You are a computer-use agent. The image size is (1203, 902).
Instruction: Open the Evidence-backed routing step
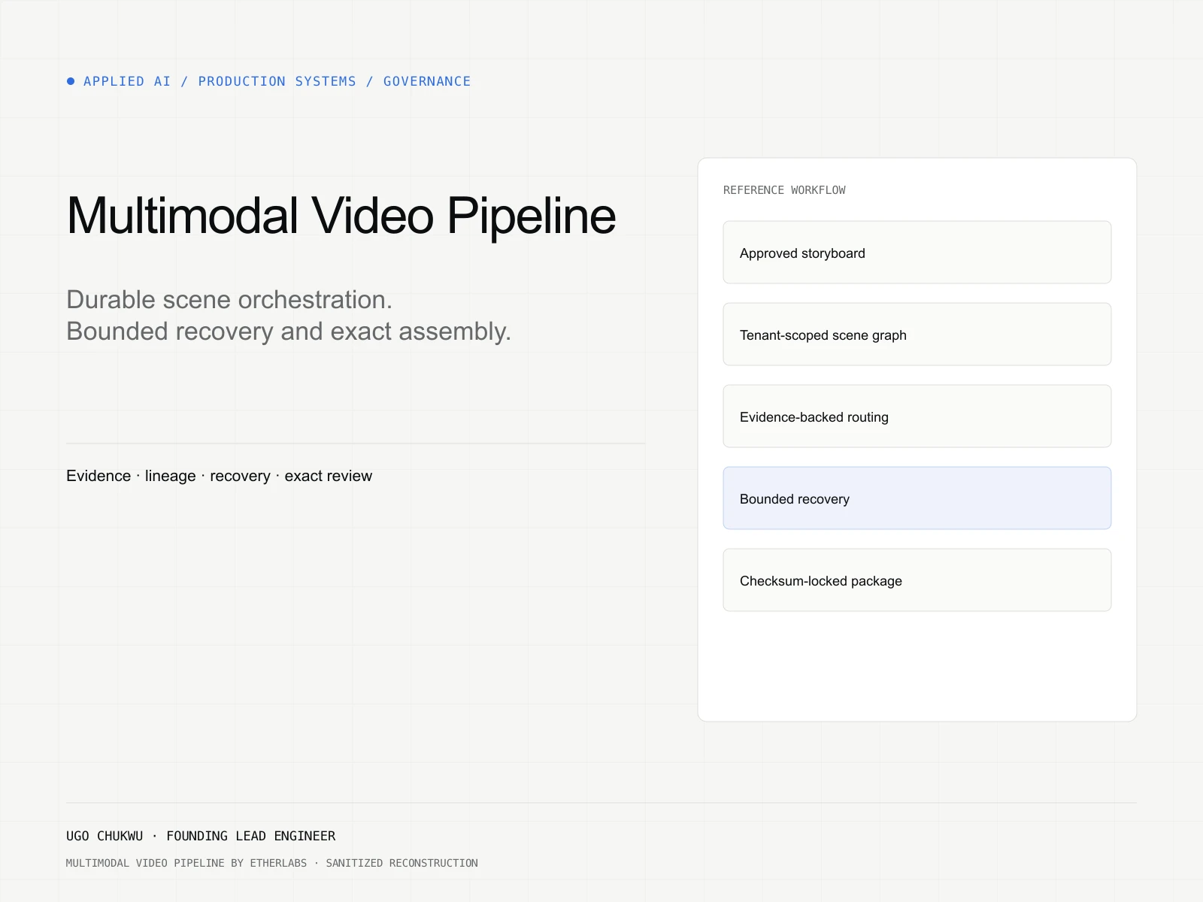point(917,416)
